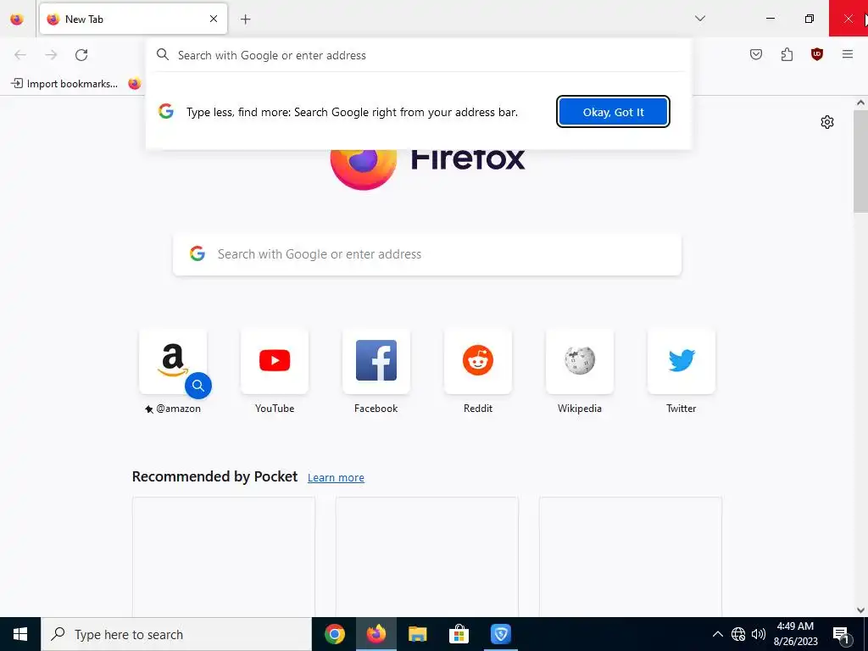Save page to Pocket icon

755,54
